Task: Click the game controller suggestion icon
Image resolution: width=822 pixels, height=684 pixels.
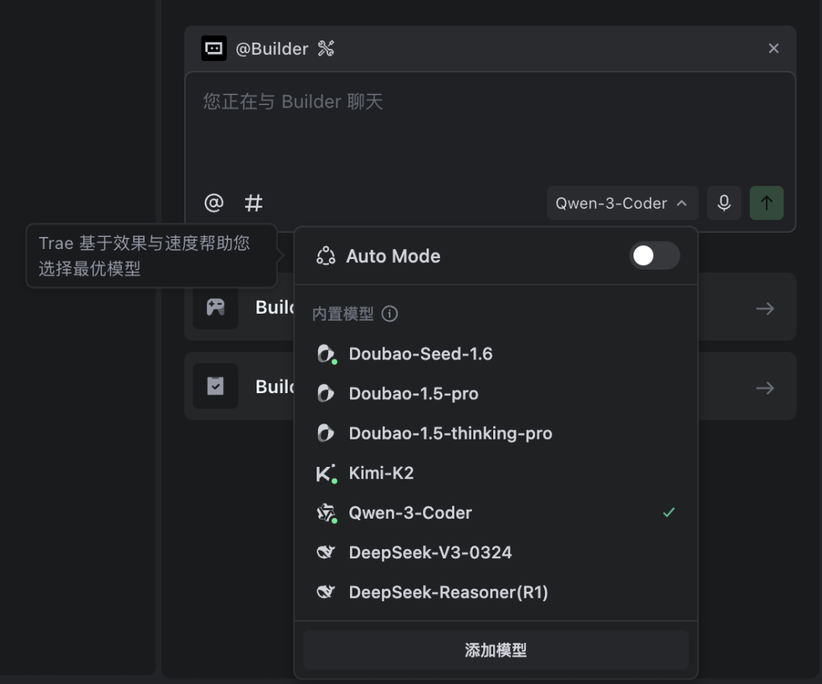Action: tap(215, 307)
